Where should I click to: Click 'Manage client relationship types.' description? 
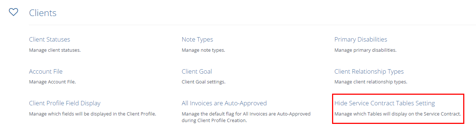pos(371,82)
